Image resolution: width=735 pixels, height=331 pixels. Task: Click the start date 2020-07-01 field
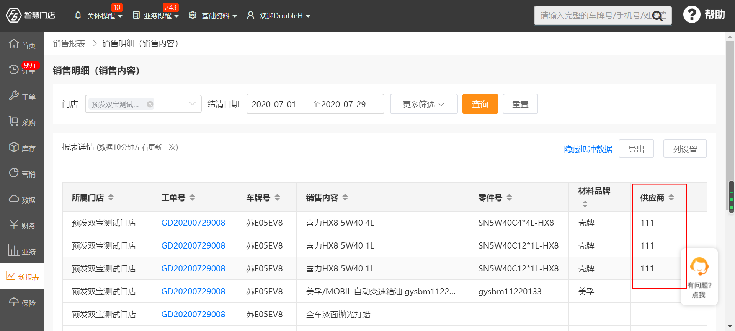(274, 104)
